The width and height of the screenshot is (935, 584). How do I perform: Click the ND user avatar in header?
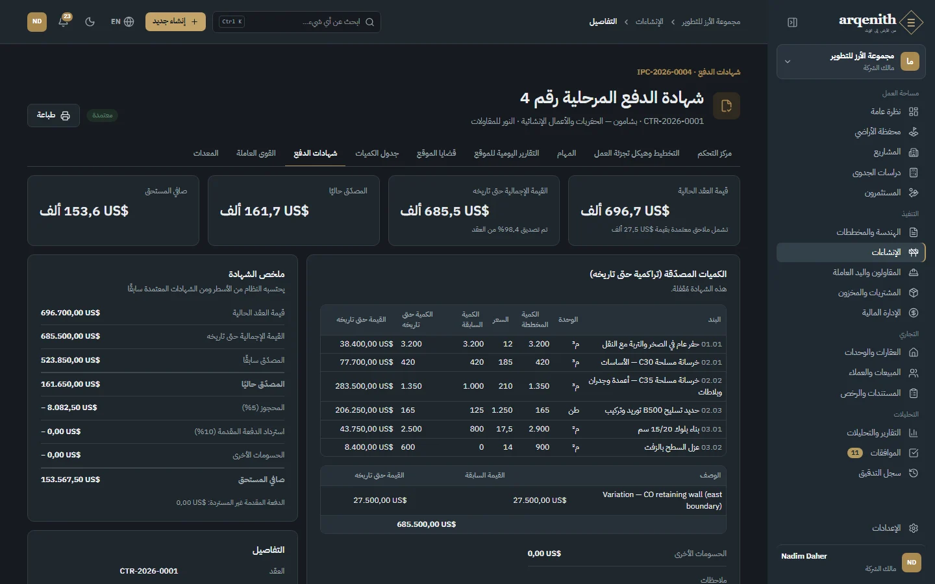click(37, 21)
